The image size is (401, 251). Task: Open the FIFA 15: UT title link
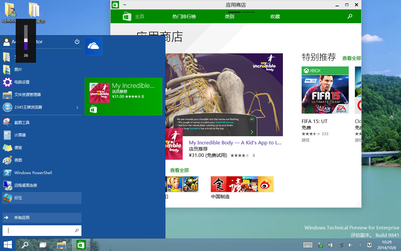315,121
